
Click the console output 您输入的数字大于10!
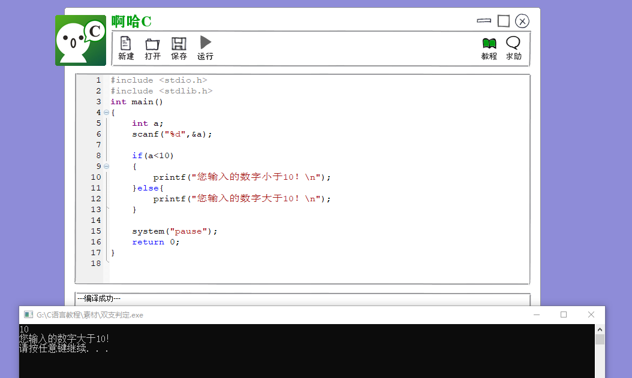pyautogui.click(x=64, y=338)
